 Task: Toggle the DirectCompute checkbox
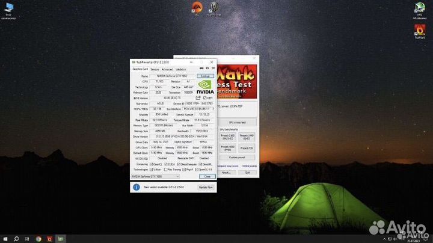179,164
